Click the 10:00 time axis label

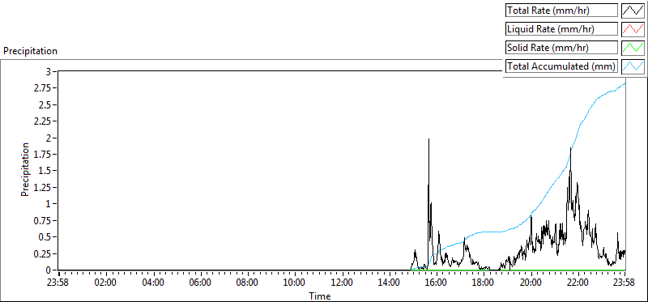click(x=295, y=283)
